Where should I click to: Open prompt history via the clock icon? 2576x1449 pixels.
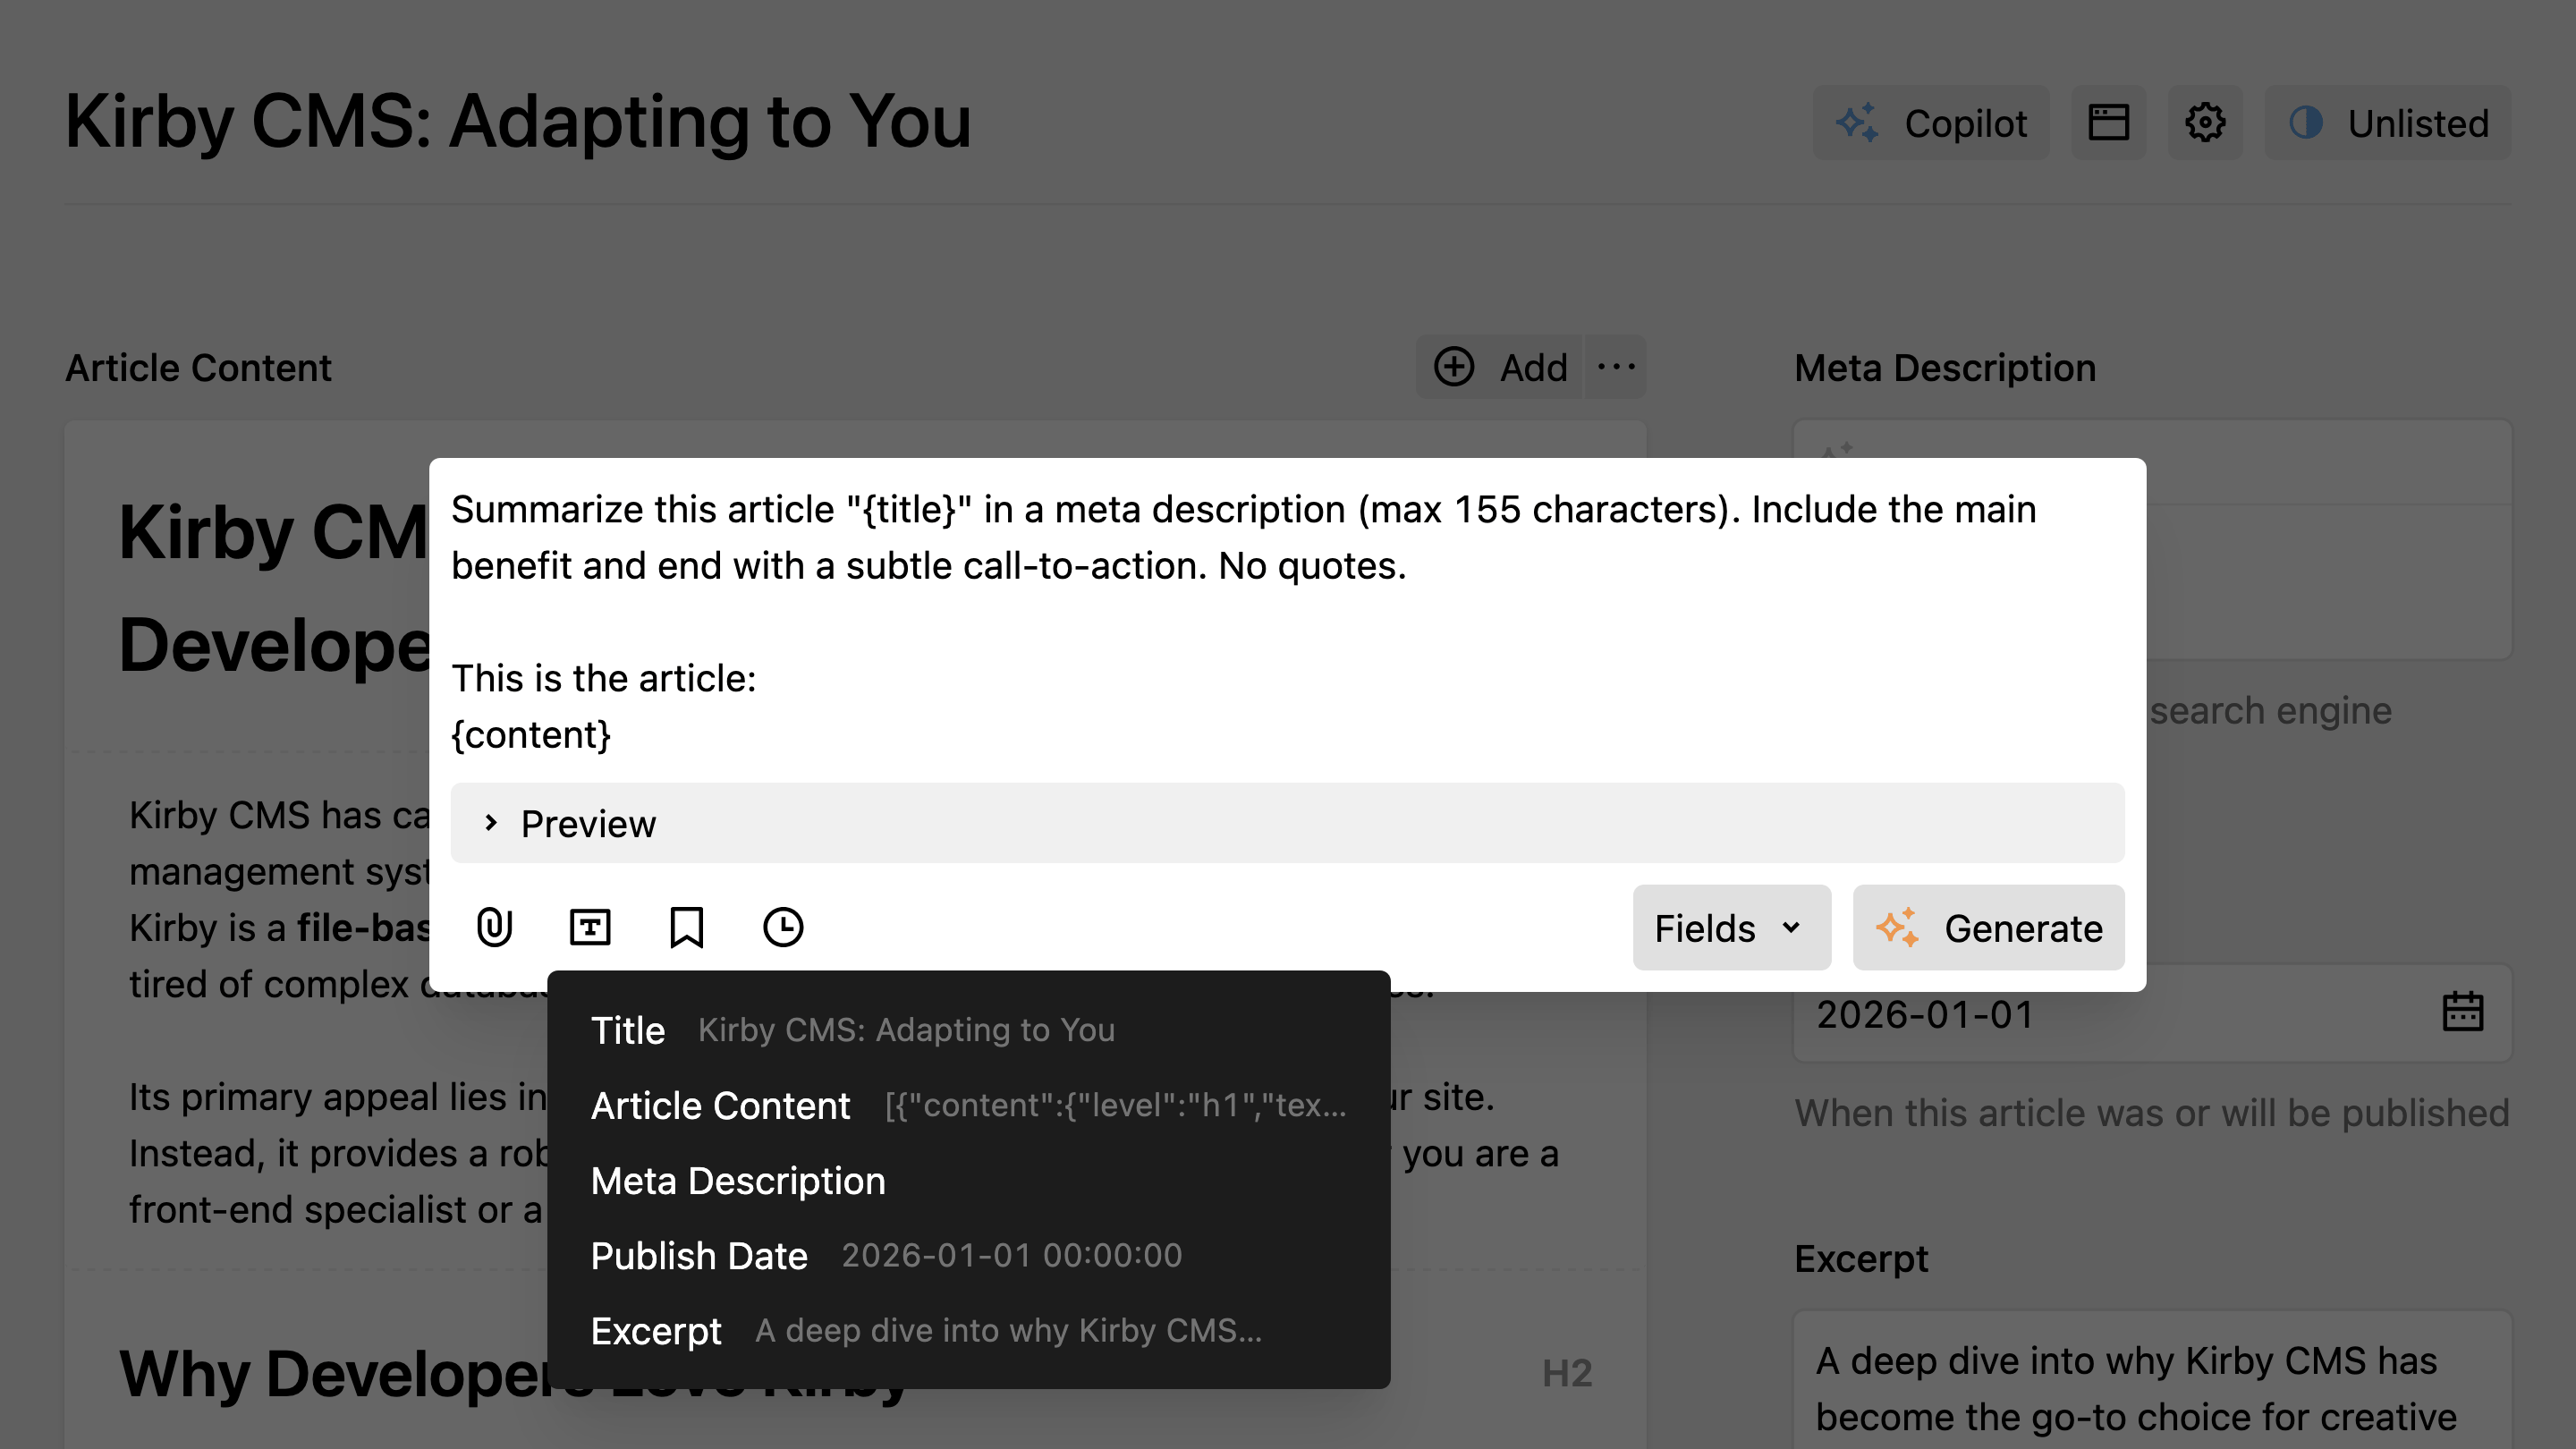[x=783, y=927]
